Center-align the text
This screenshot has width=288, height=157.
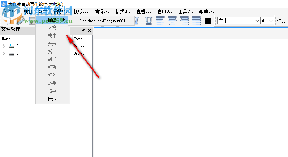click(172, 21)
